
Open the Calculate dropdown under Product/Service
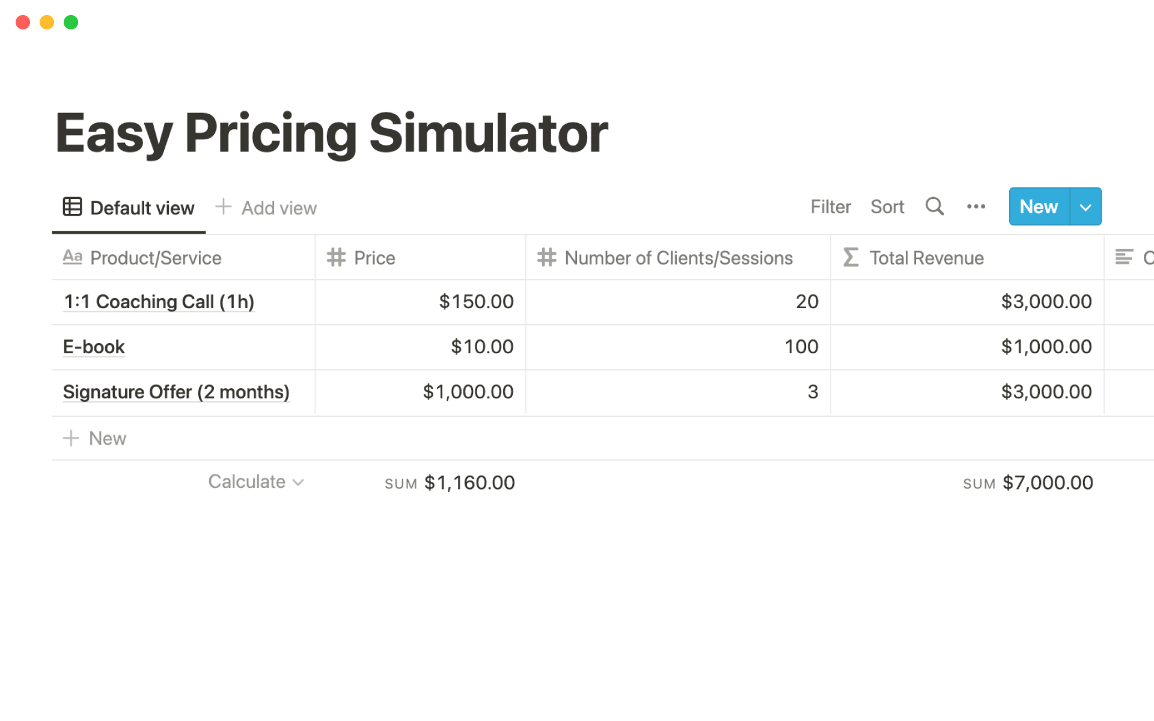click(x=255, y=482)
